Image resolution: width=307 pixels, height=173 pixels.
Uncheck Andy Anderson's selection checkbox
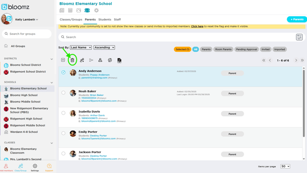[63, 72]
